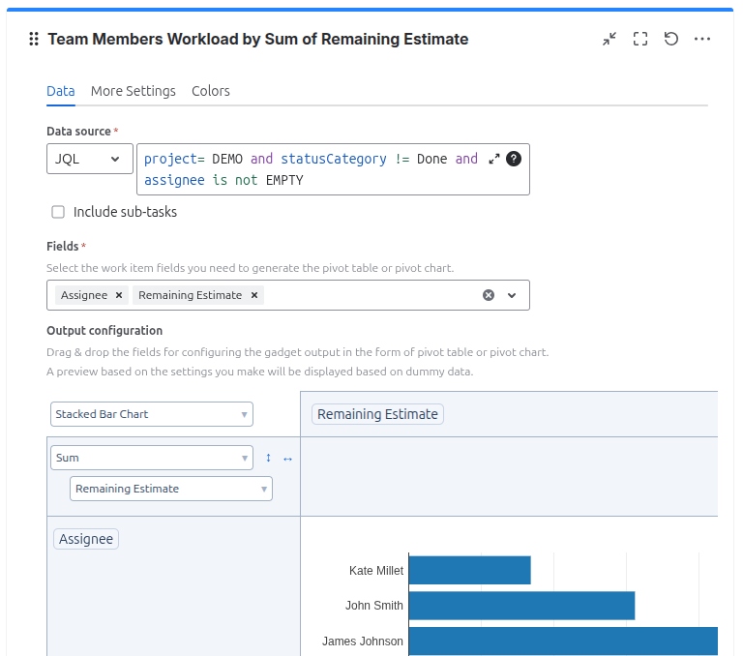Remove Remaining Estimate from selected fields
The height and width of the screenshot is (656, 743).
pyautogui.click(x=254, y=295)
